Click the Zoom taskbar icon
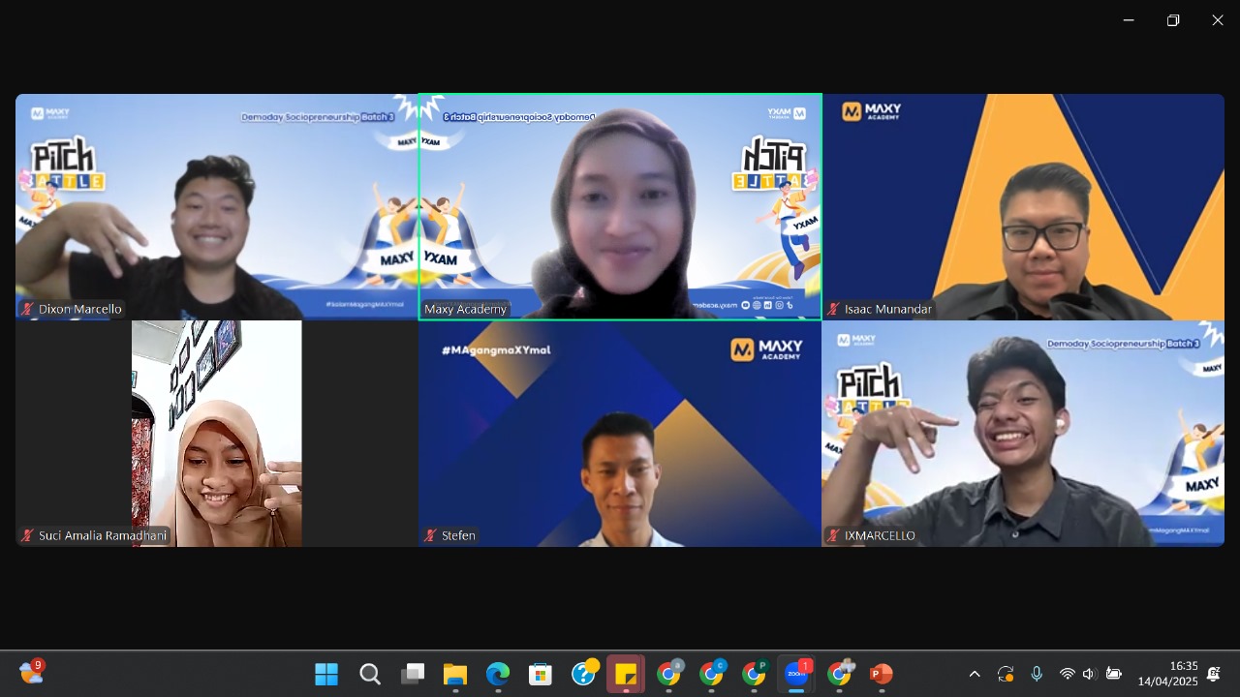The image size is (1240, 697). tap(797, 673)
